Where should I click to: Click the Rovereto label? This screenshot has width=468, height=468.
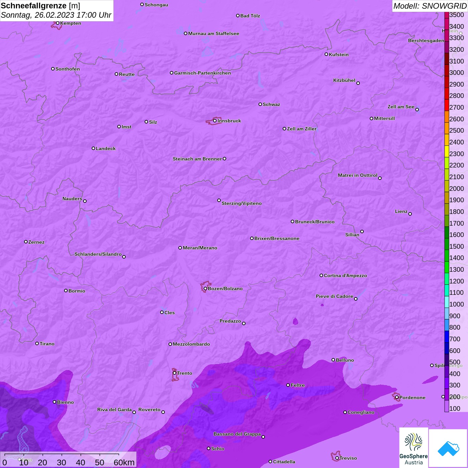[x=149, y=409]
